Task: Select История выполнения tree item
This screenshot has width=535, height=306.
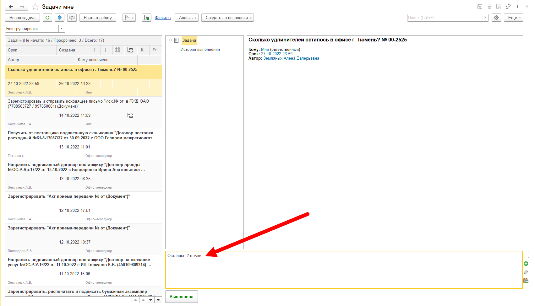Action: pyautogui.click(x=200, y=50)
